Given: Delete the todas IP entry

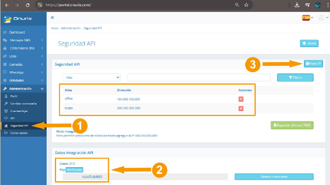Looking at the screenshot, I should coord(241,109).
